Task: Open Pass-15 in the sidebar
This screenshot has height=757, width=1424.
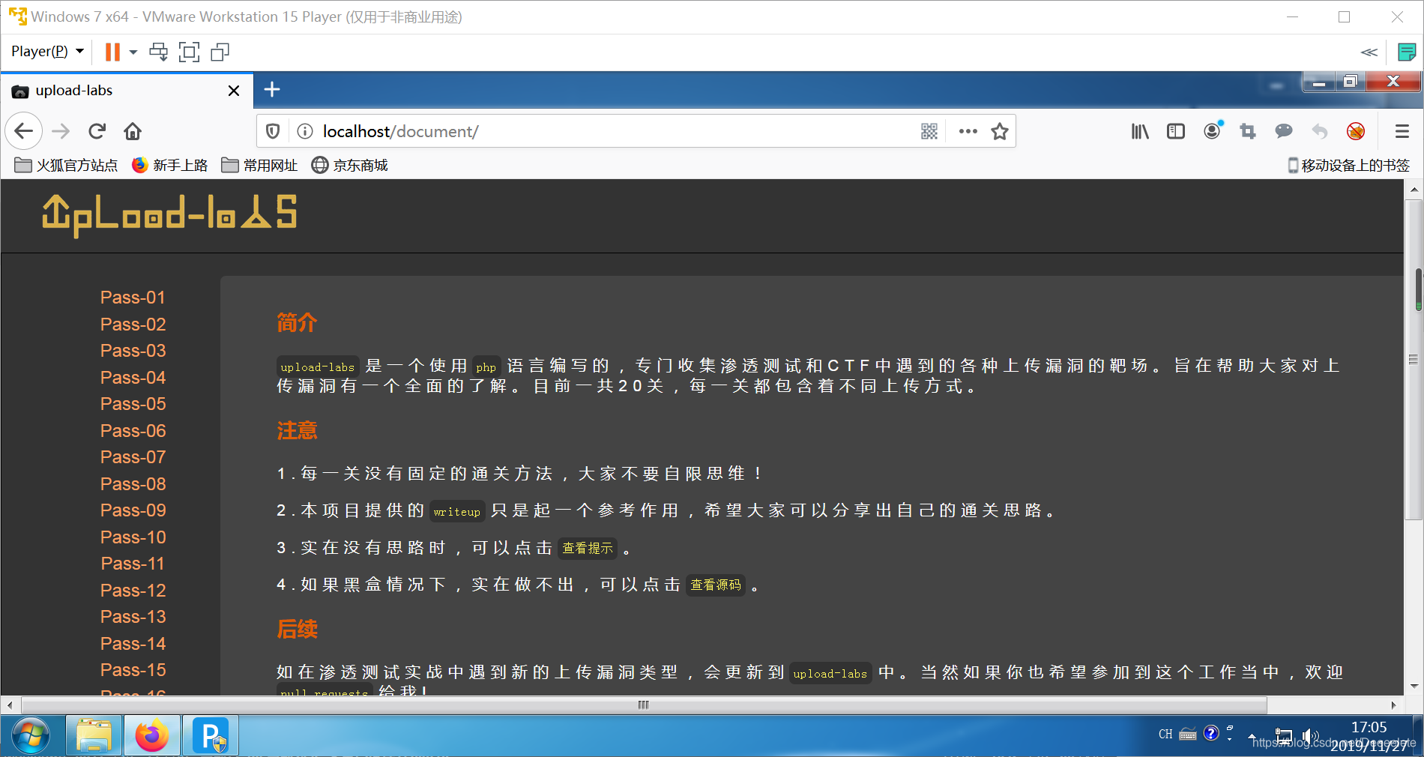Action: [x=133, y=670]
